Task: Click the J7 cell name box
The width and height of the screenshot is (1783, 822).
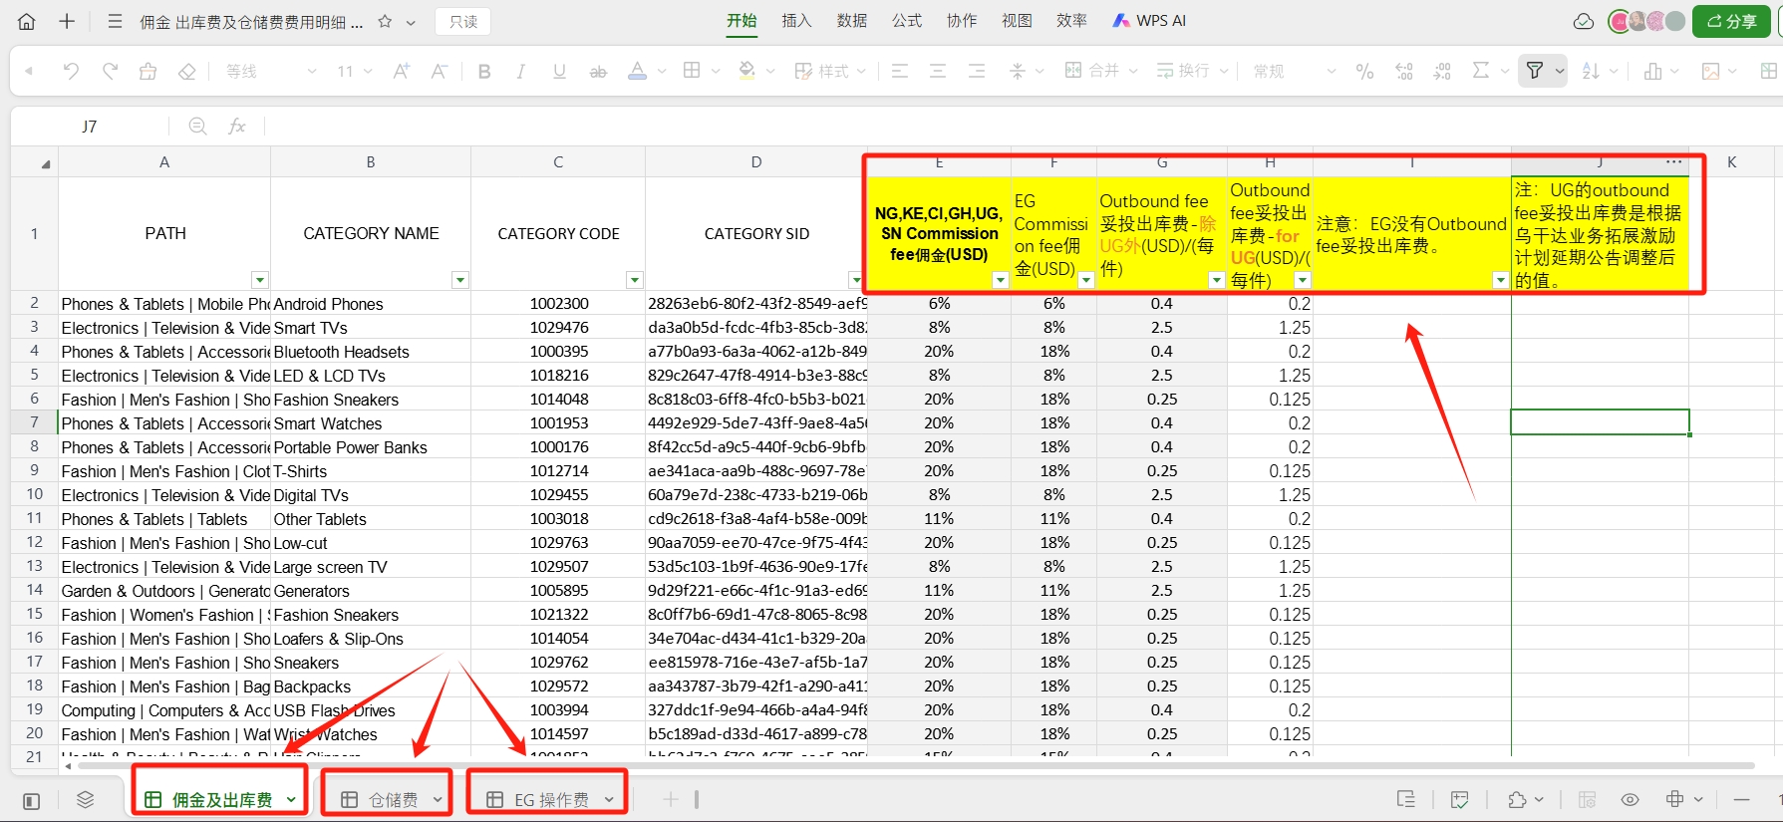Action: [x=90, y=127]
